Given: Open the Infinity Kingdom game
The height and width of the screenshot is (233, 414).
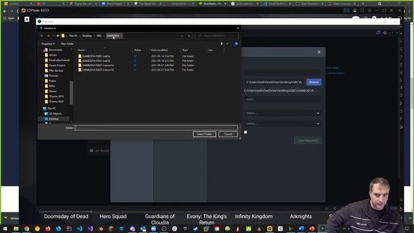Looking at the screenshot, I should click(254, 216).
